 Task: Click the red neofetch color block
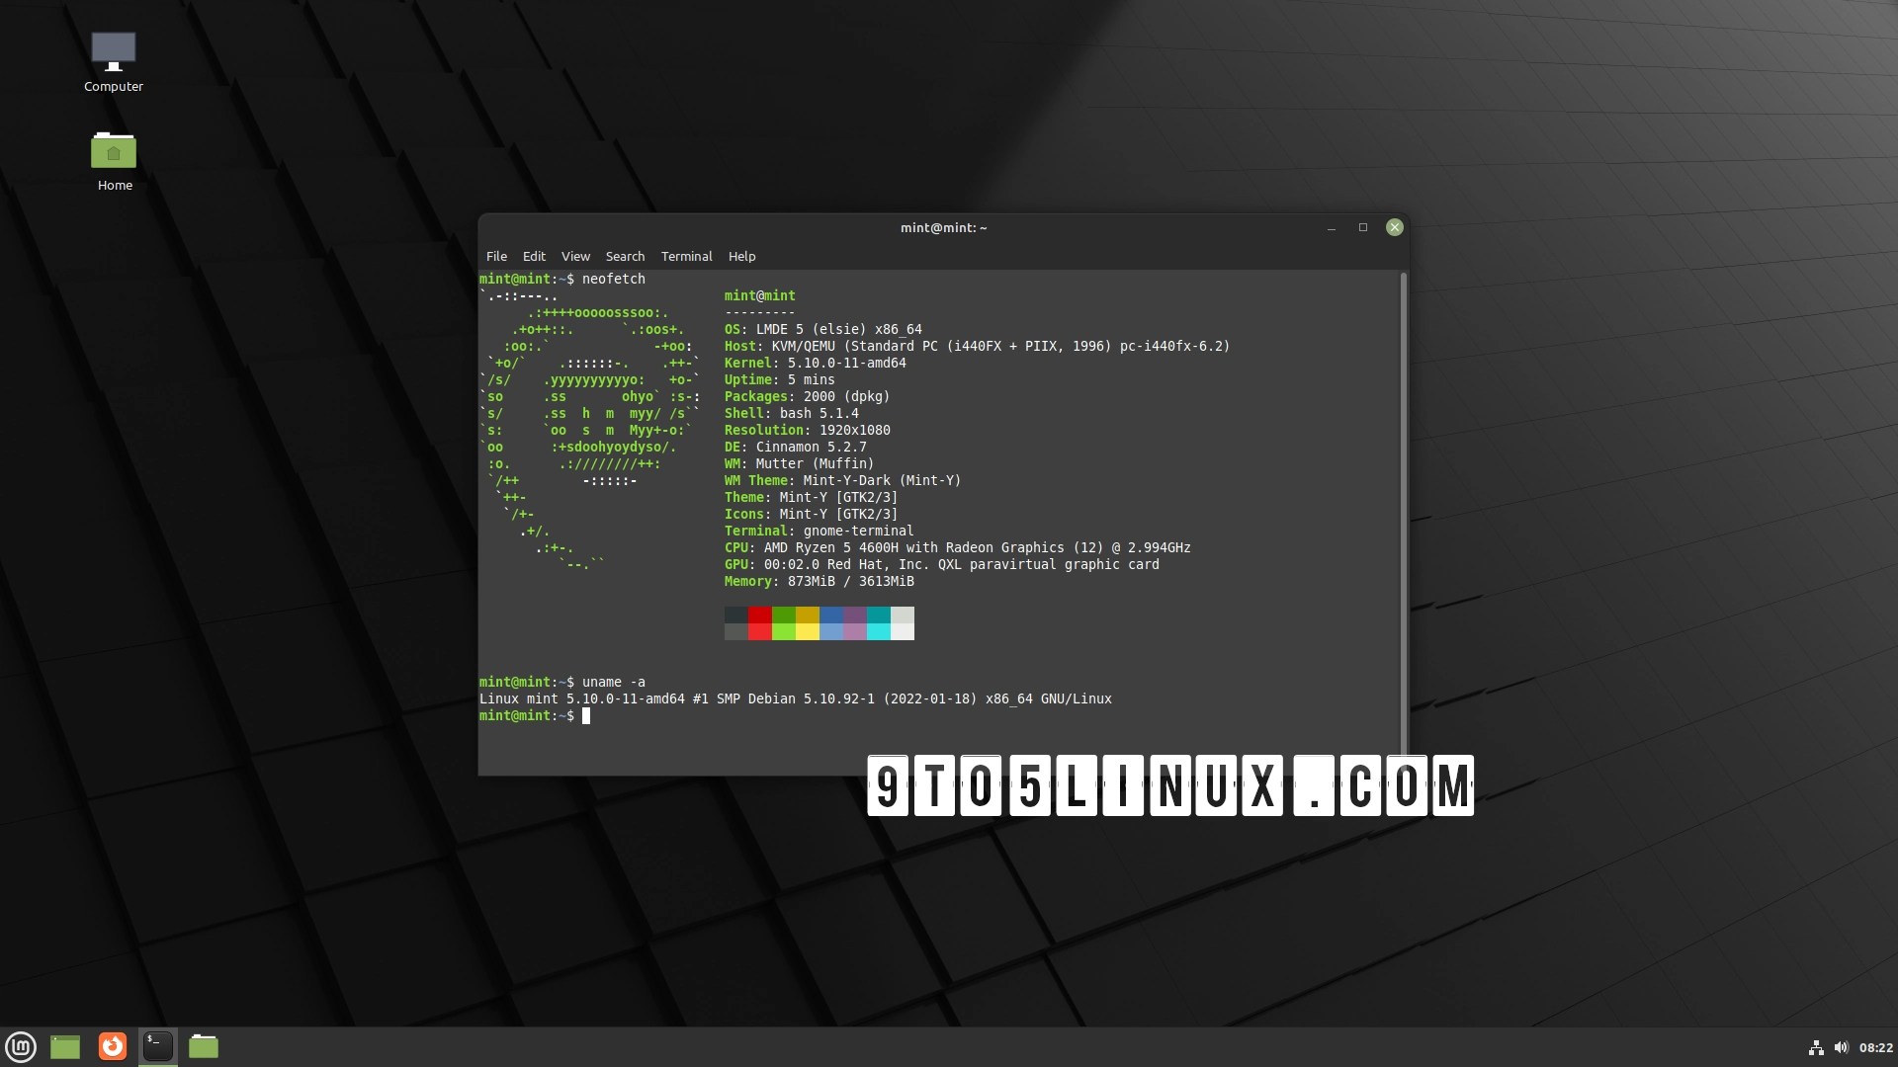point(759,615)
